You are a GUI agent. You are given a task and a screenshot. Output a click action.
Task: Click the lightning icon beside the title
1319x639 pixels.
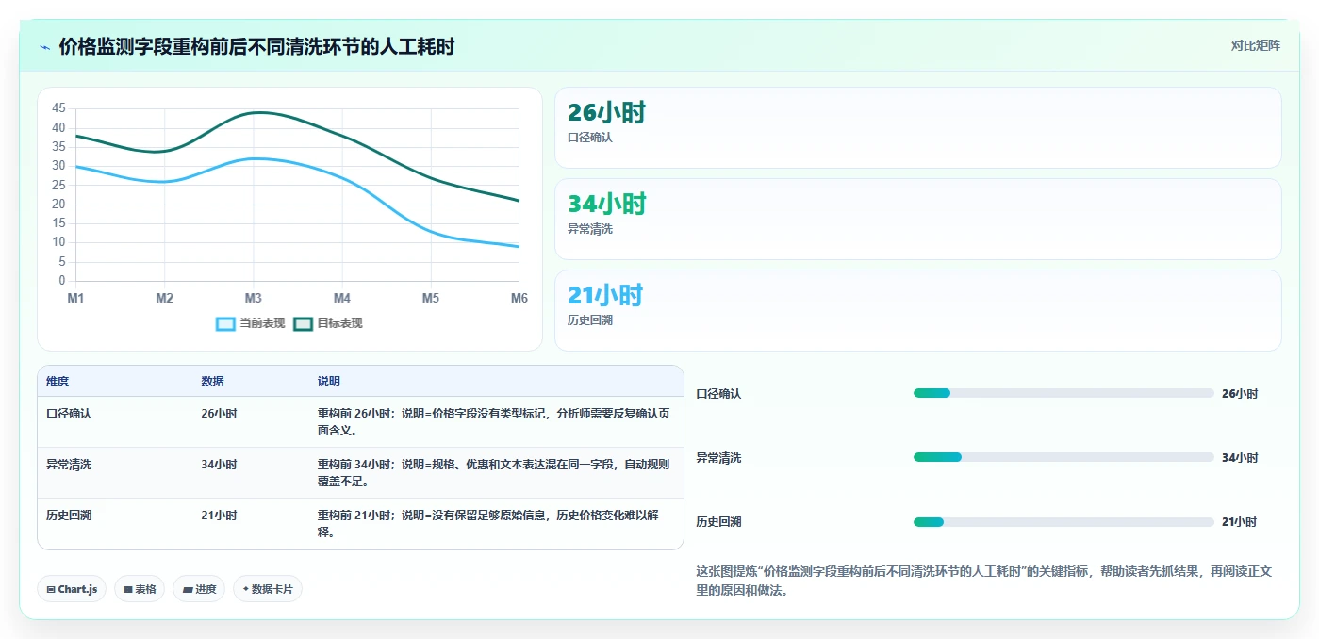(x=44, y=47)
